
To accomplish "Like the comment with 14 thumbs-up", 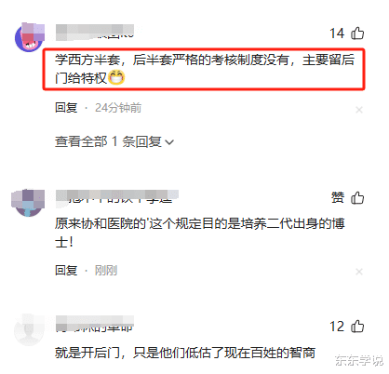I will pyautogui.click(x=357, y=33).
